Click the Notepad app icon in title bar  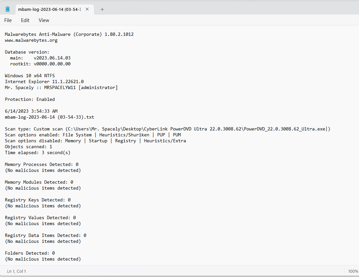click(x=8, y=9)
